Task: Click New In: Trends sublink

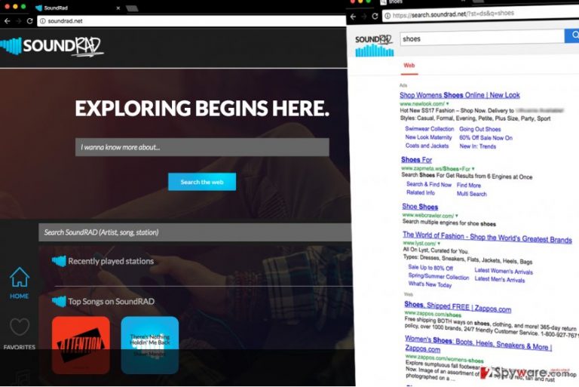Action: tap(478, 146)
